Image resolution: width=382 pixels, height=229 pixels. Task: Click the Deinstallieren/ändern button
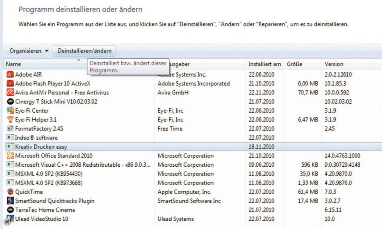click(x=85, y=51)
